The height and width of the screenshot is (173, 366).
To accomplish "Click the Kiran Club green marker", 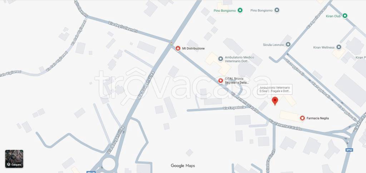I will pos(345,16).
